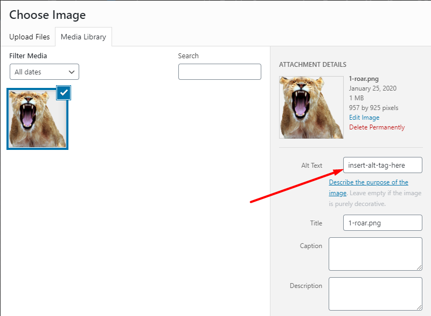Viewport: 431px width, 316px height.
Task: Click Delete Permanently for 1-roar.png
Action: coord(377,127)
